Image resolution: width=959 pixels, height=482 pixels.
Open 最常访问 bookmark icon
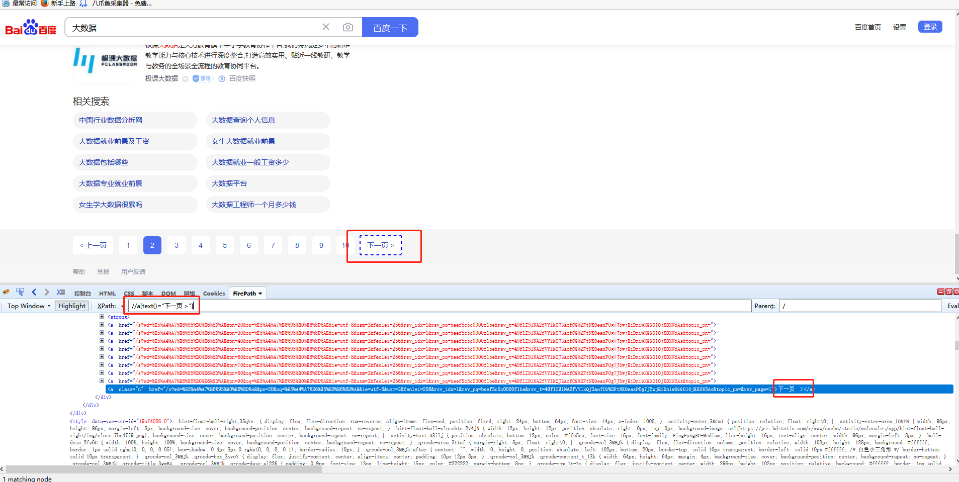[x=6, y=3]
